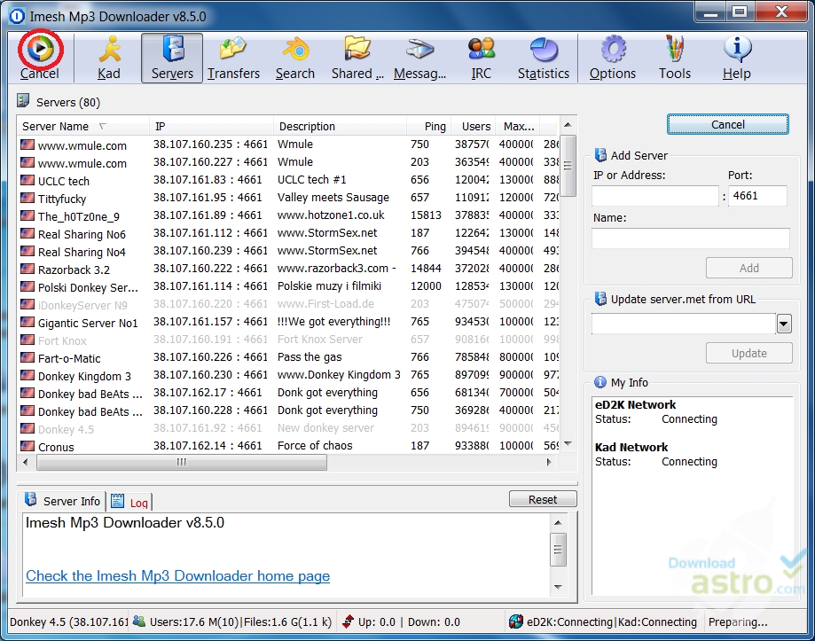Switch to the Log tab
This screenshot has width=815, height=641.
click(x=130, y=502)
